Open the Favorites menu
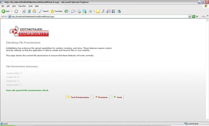This screenshot has width=209, height=126. [22, 6]
